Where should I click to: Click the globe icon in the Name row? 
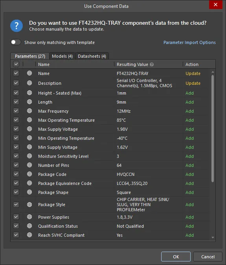pos(29,73)
